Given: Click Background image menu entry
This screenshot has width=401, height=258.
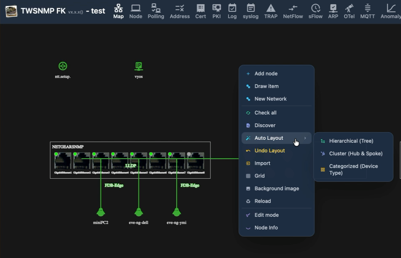Looking at the screenshot, I should pos(277,189).
